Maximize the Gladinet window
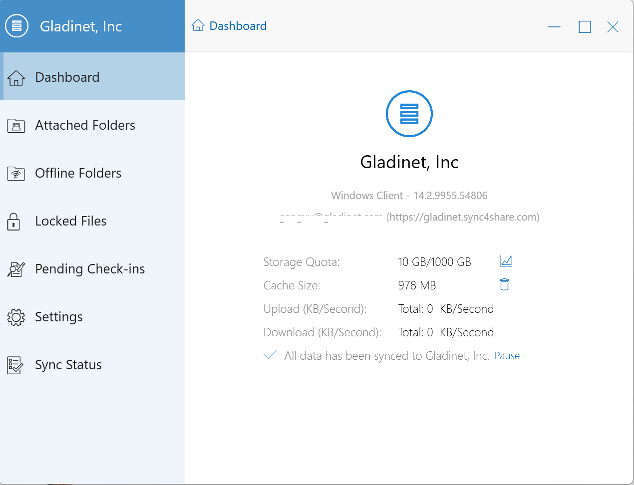Viewport: 634px width, 485px height. pos(585,26)
